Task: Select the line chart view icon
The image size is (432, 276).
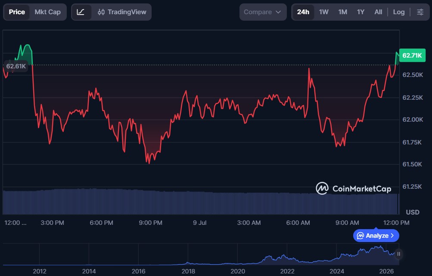Action: tap(81, 12)
